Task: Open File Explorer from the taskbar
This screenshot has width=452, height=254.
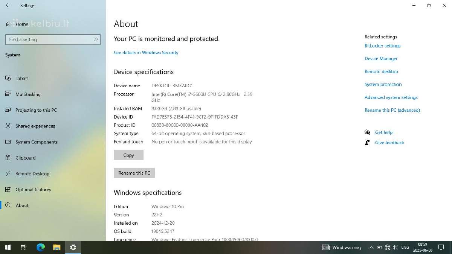Action: tap(56, 247)
